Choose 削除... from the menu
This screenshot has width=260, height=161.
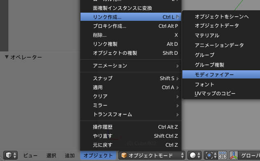131,35
